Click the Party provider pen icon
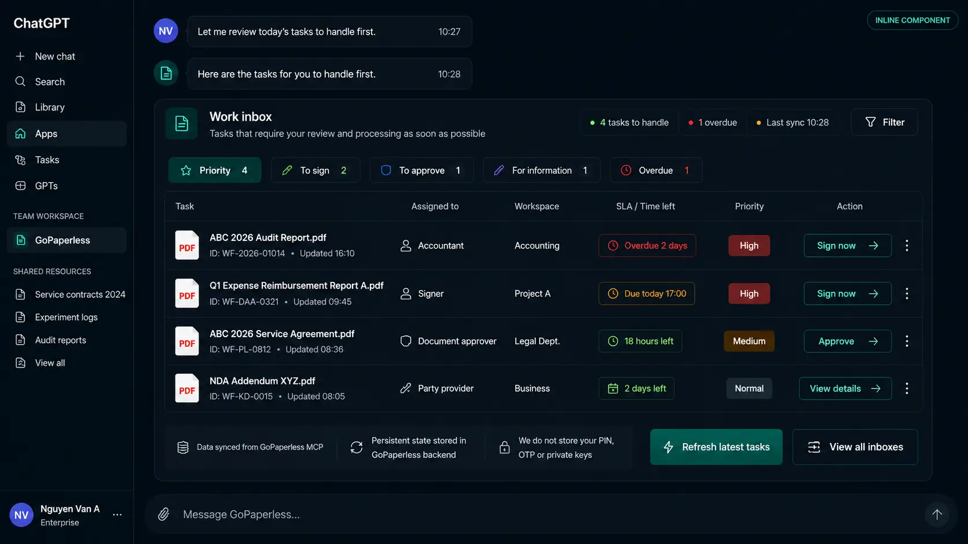This screenshot has width=968, height=544. point(406,388)
